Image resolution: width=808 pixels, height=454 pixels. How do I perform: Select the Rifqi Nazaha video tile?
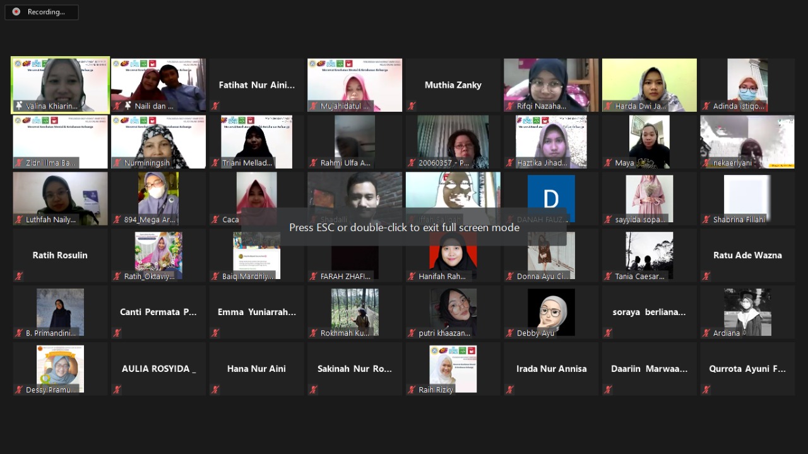click(x=551, y=85)
